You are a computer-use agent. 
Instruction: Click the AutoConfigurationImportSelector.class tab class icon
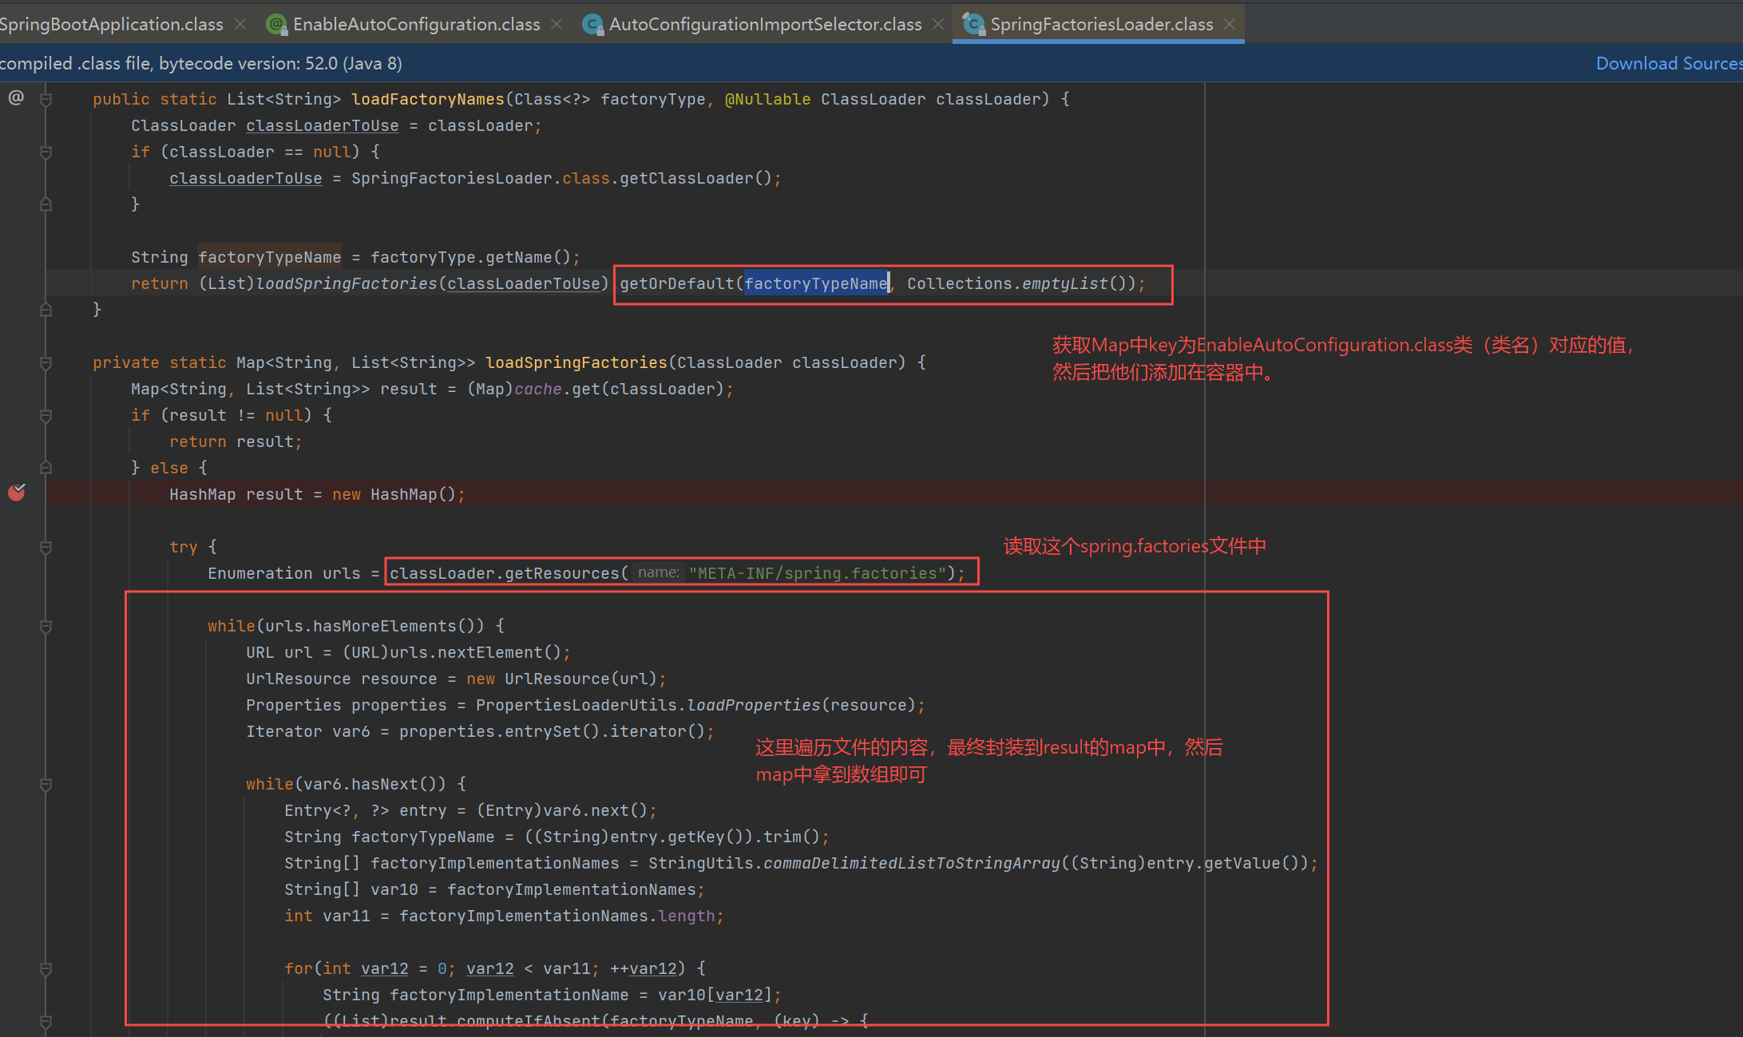(592, 25)
